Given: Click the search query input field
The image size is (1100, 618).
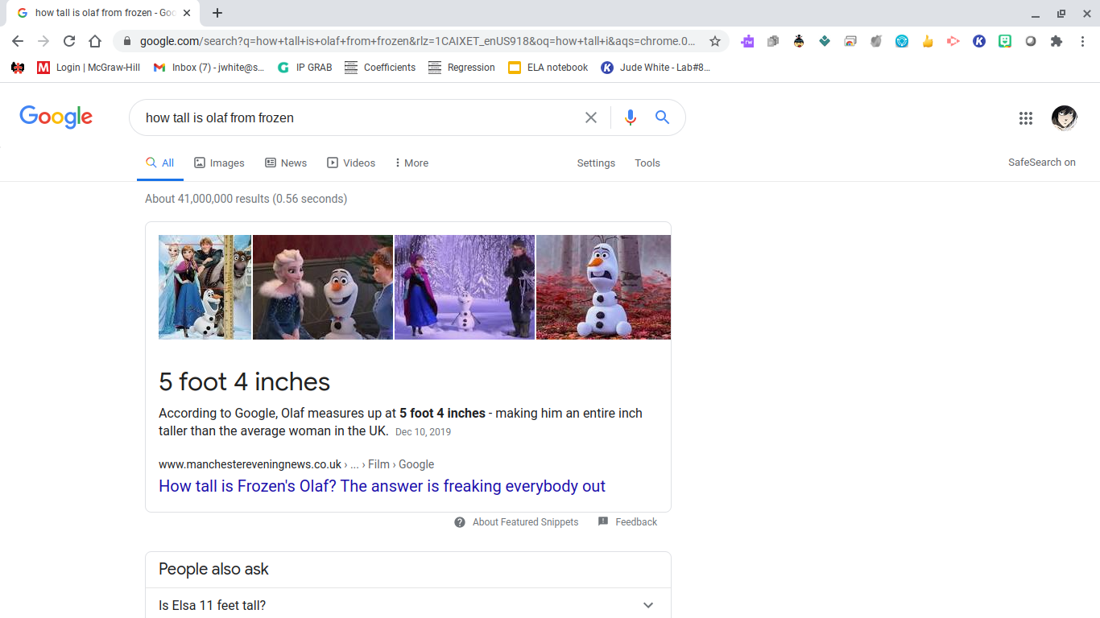Looking at the screenshot, I should pos(354,117).
